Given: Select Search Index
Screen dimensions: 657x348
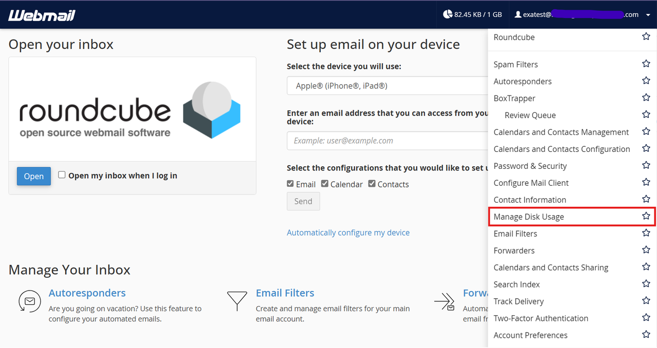Looking at the screenshot, I should tap(517, 284).
